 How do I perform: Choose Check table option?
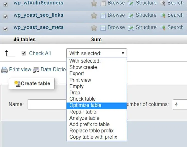96,99
